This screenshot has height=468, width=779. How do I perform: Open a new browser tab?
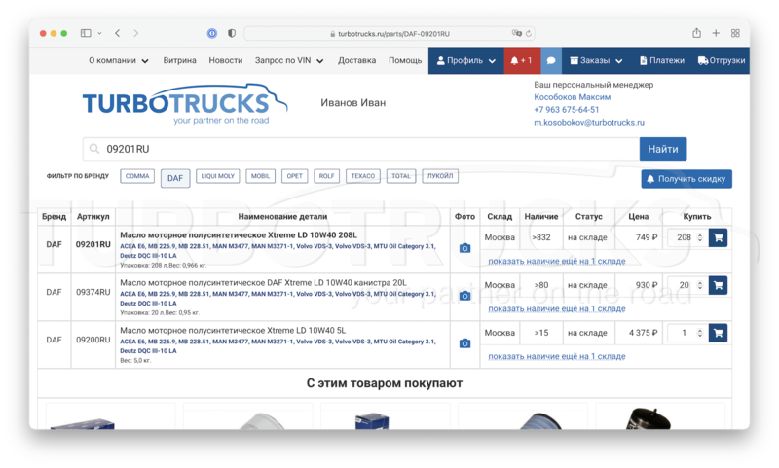tap(716, 33)
